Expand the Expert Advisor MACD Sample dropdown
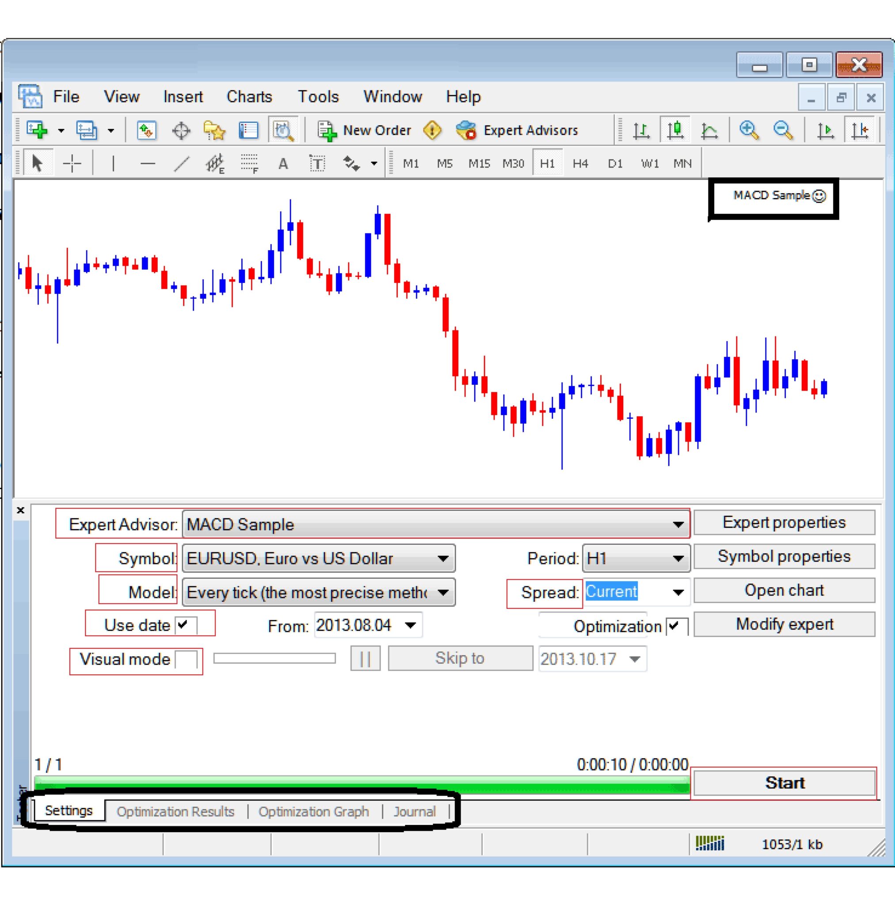Viewport: 895px width, 905px height. 678,524
